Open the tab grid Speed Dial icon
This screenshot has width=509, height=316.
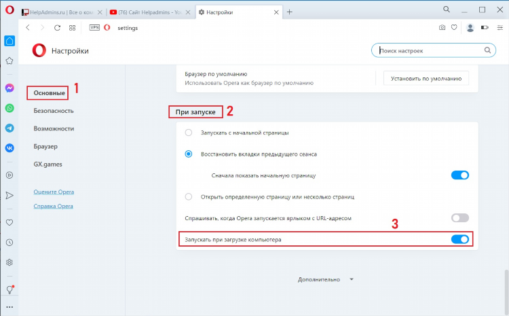point(72,28)
